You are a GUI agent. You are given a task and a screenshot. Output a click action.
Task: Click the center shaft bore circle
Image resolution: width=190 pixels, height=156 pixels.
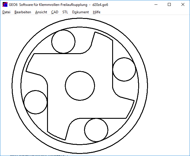click(80, 86)
